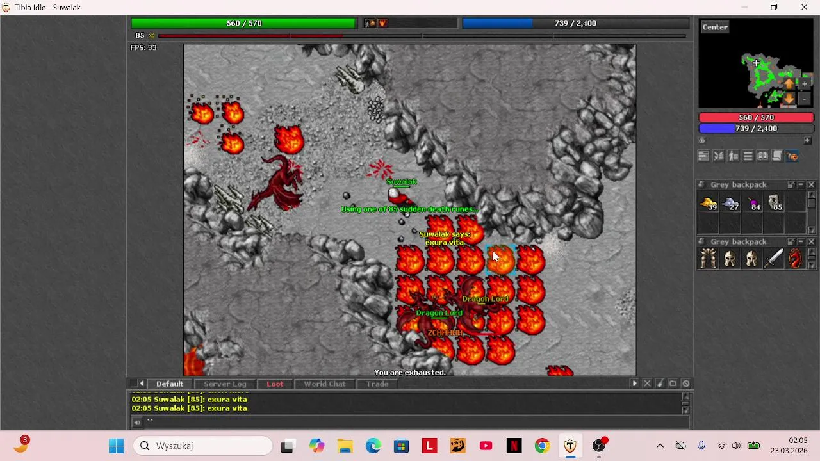Show hidden system tray icons chevron

[x=660, y=446]
